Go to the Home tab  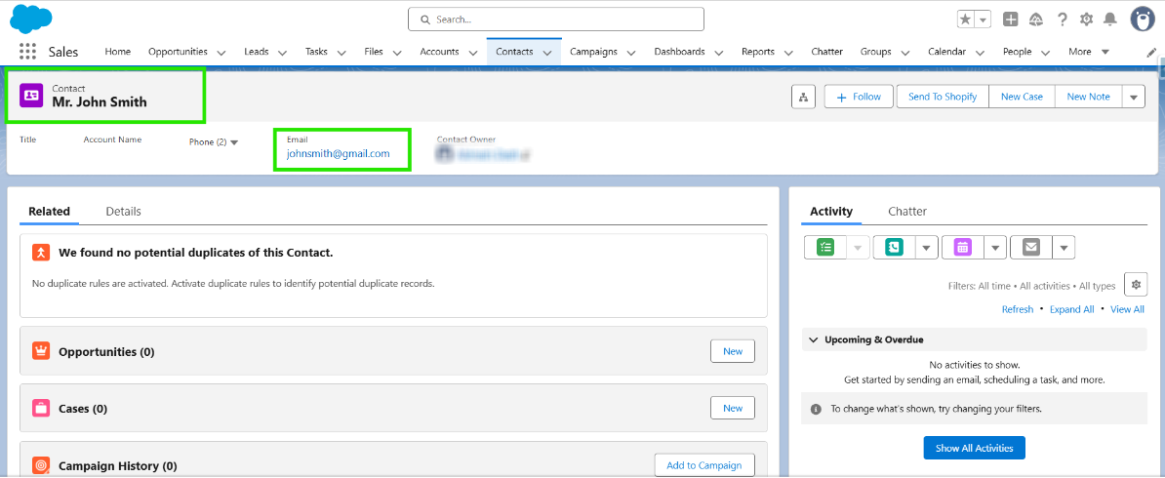coord(117,52)
